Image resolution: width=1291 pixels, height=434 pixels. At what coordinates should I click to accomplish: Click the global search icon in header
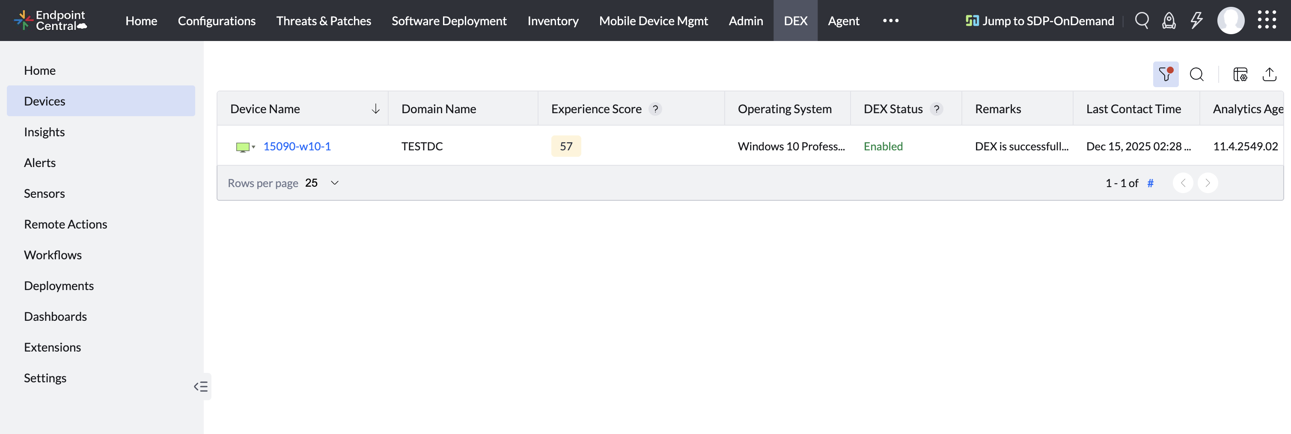pyautogui.click(x=1142, y=21)
